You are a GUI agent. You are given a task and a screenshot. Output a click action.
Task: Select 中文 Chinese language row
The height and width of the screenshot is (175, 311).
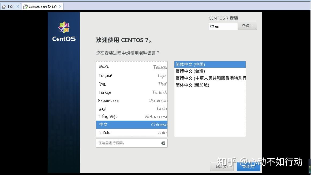132,125
